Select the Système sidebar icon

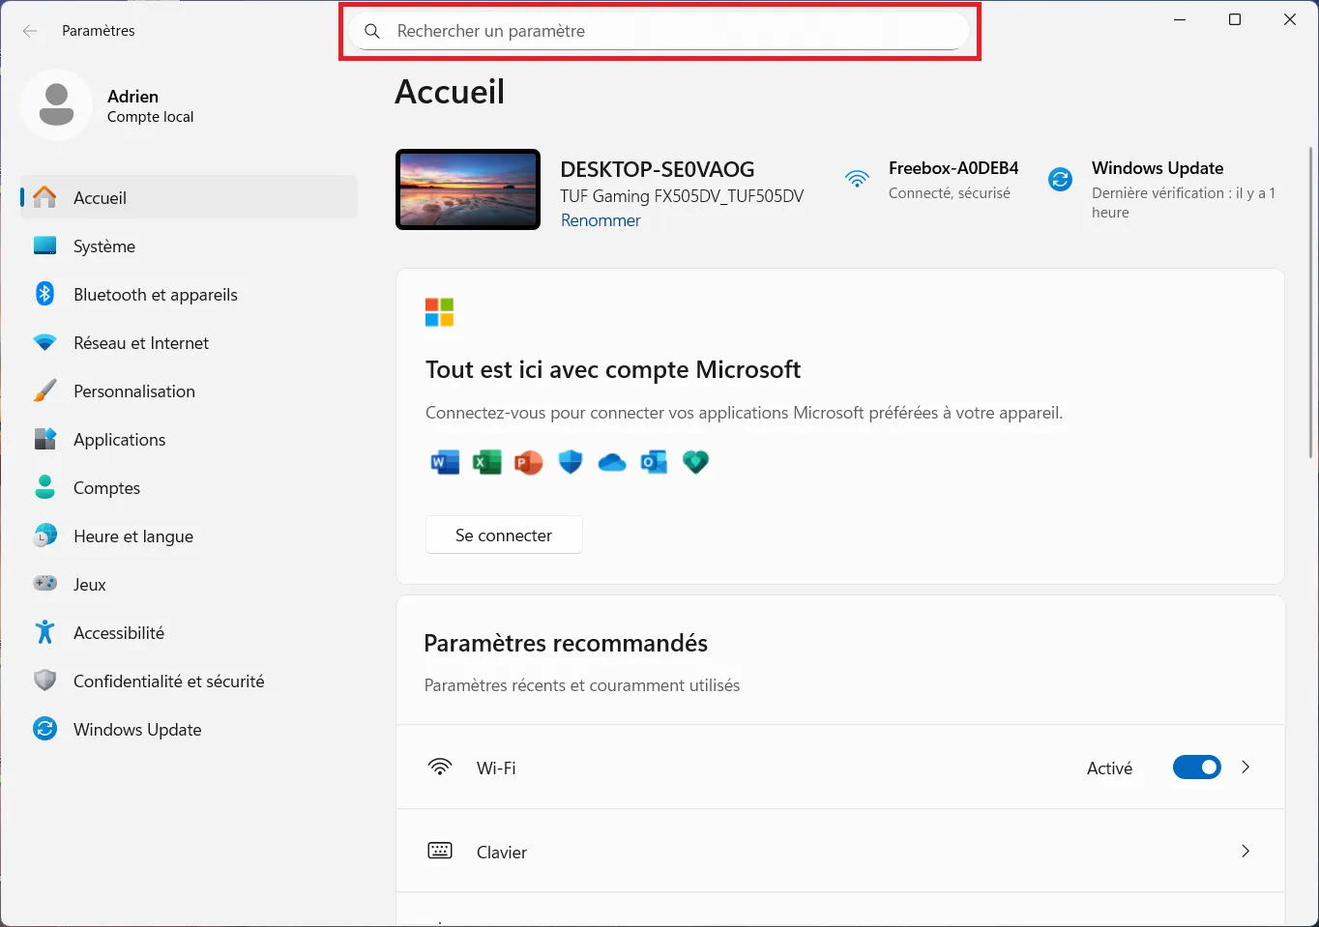[44, 246]
